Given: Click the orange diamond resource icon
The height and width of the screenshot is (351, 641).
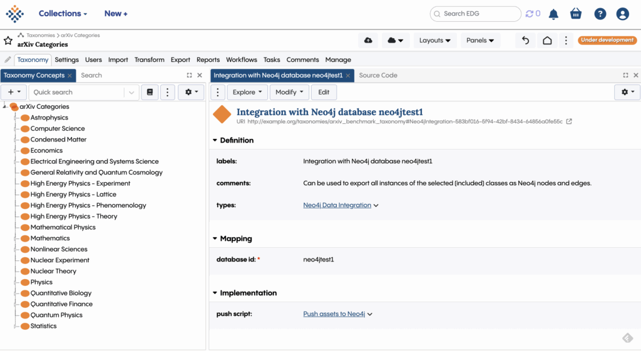Looking at the screenshot, I should tap(222, 114).
